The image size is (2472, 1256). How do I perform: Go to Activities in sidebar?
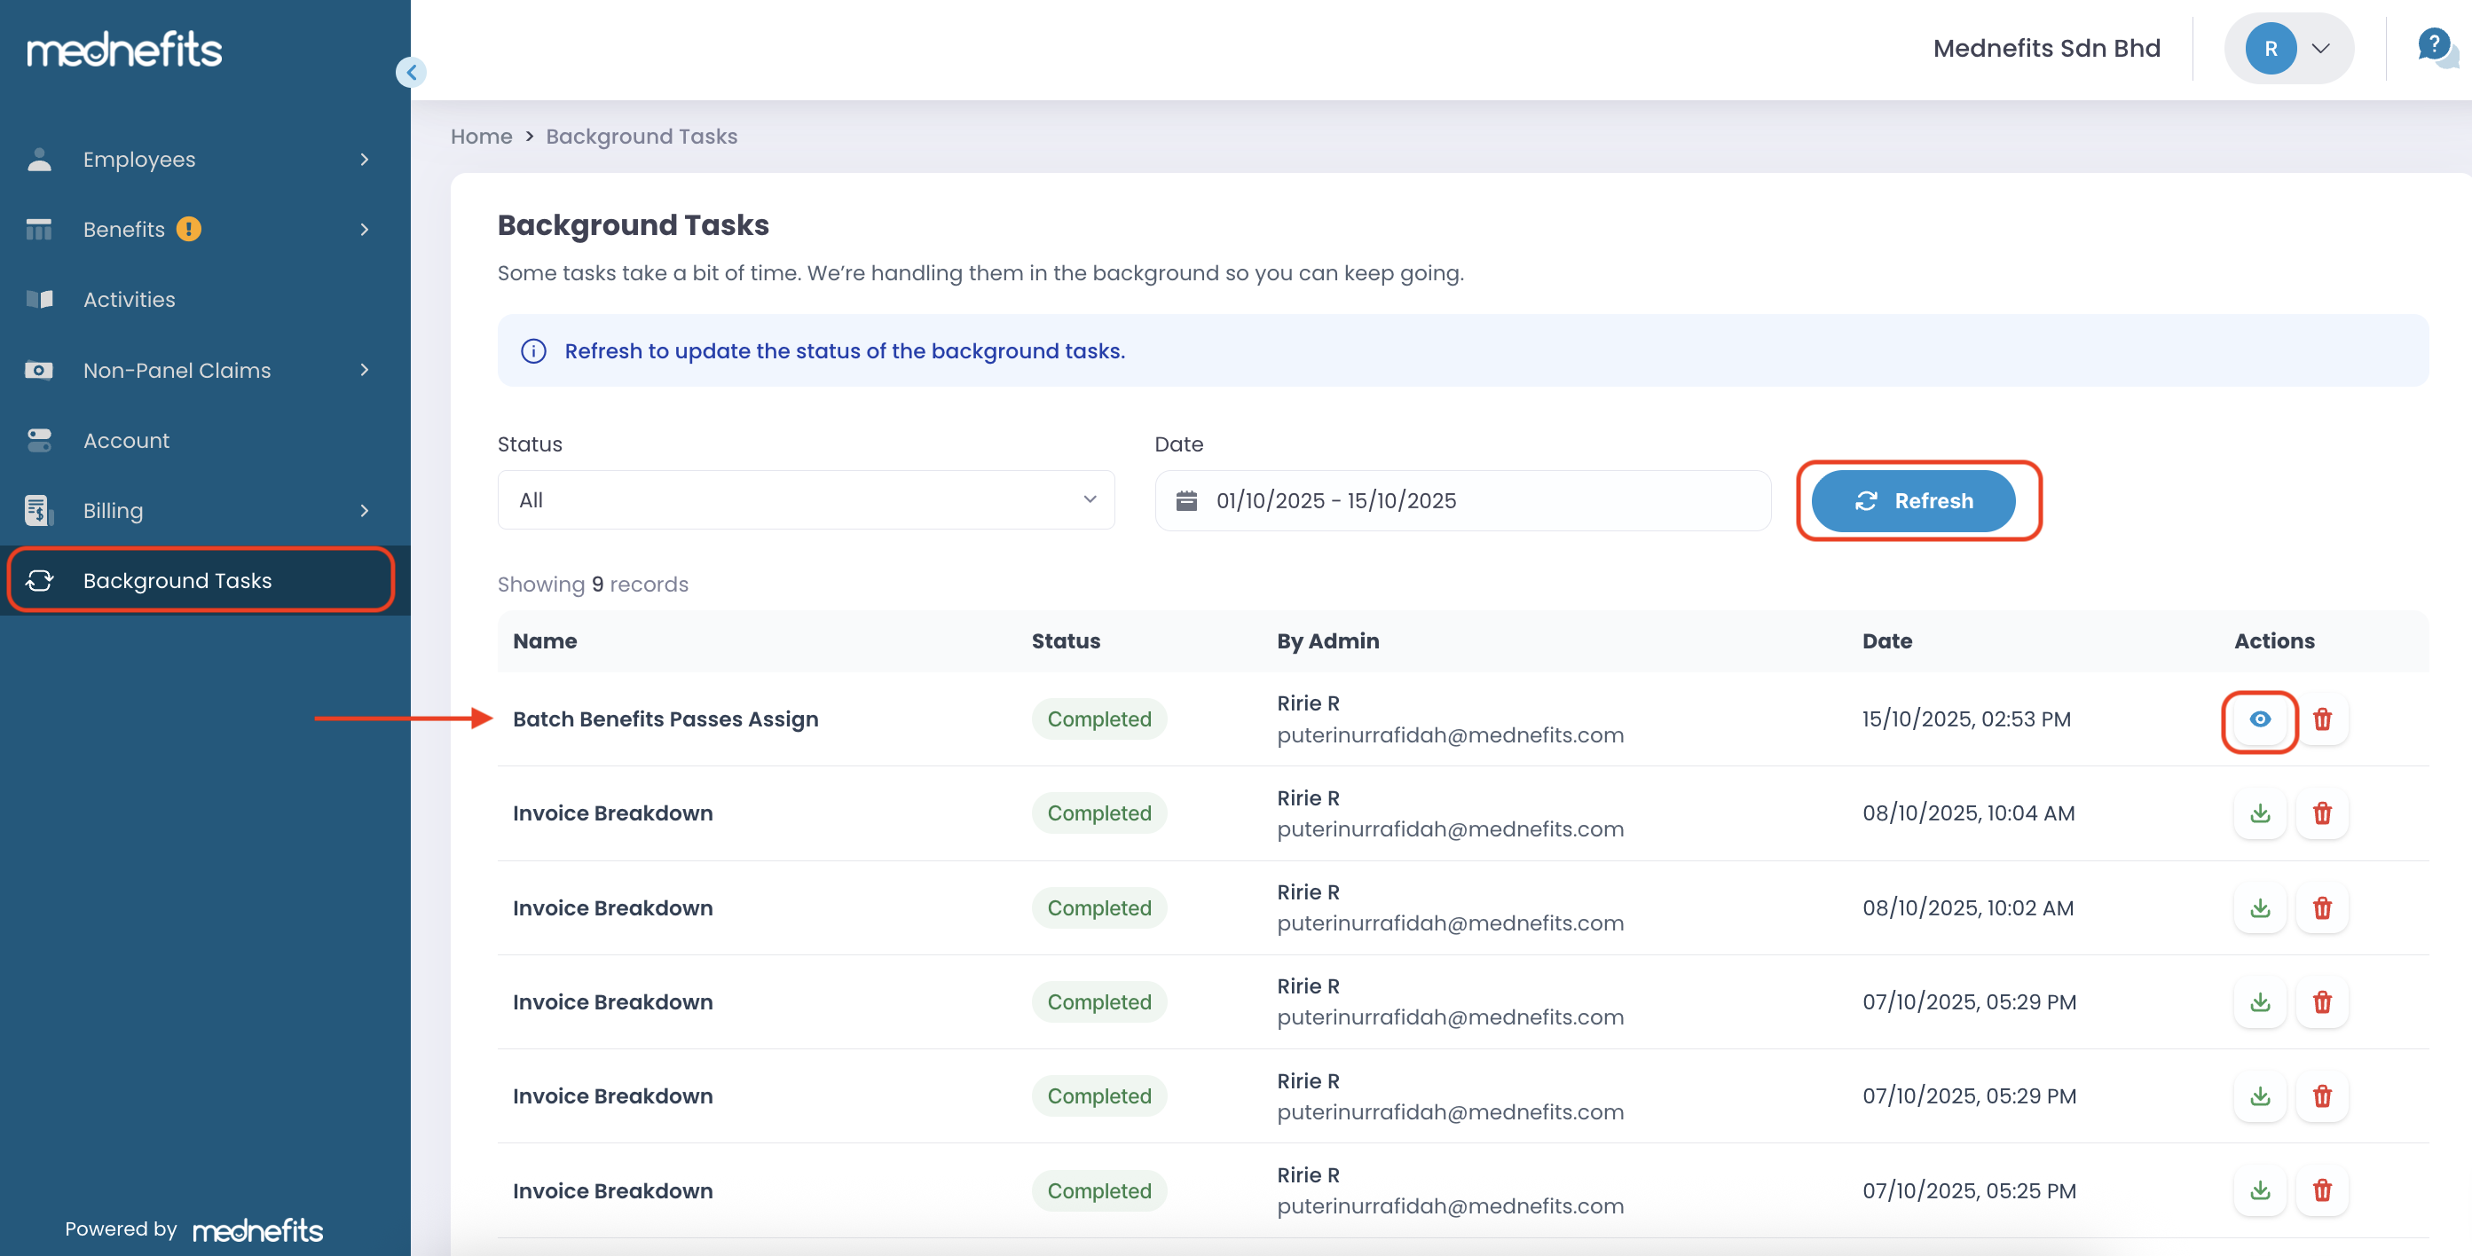click(130, 300)
